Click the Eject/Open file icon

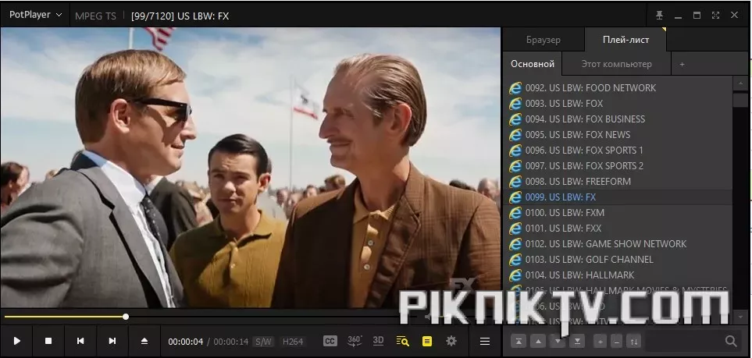pyautogui.click(x=144, y=341)
